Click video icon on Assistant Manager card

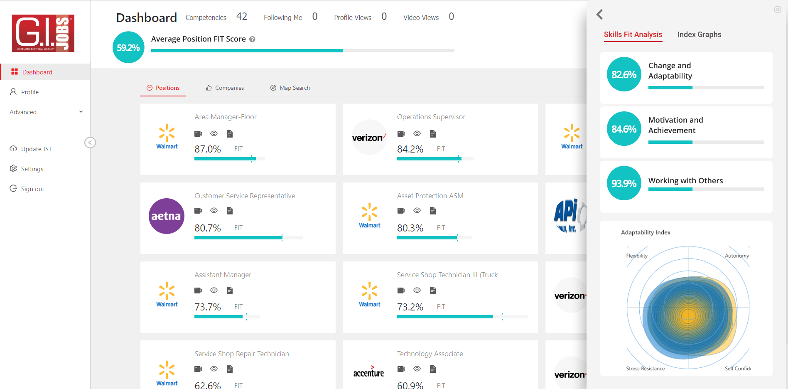click(198, 291)
